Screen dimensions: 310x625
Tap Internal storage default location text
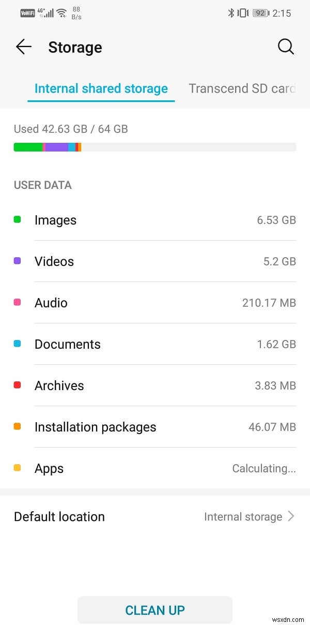242,516
